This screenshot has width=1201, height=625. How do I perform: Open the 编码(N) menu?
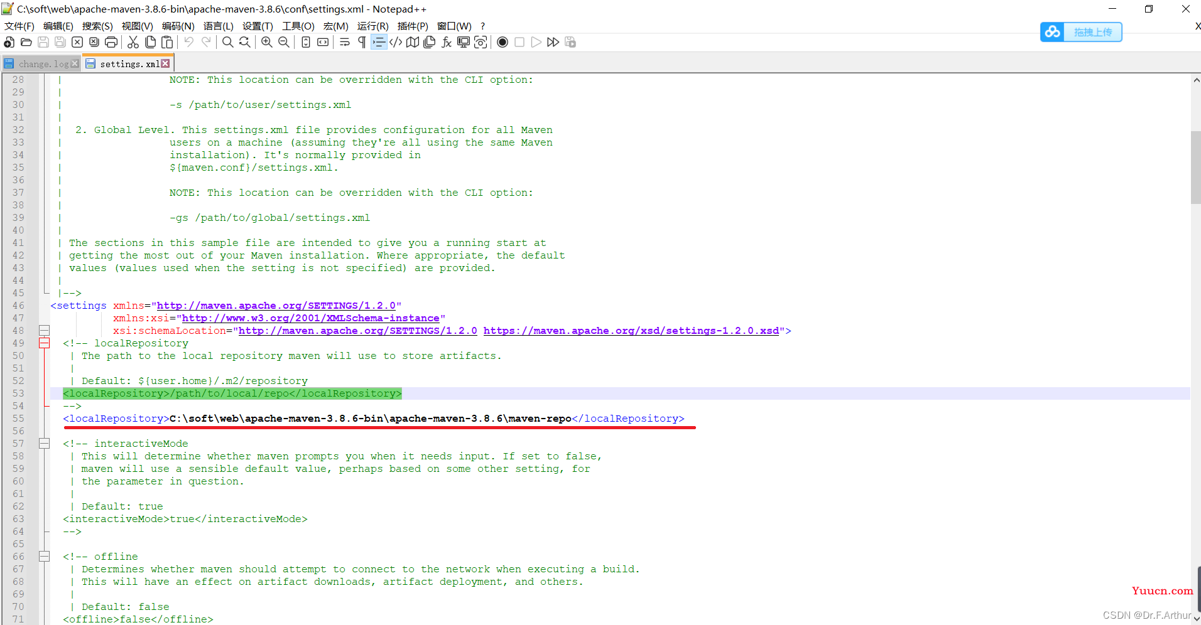coord(178,26)
